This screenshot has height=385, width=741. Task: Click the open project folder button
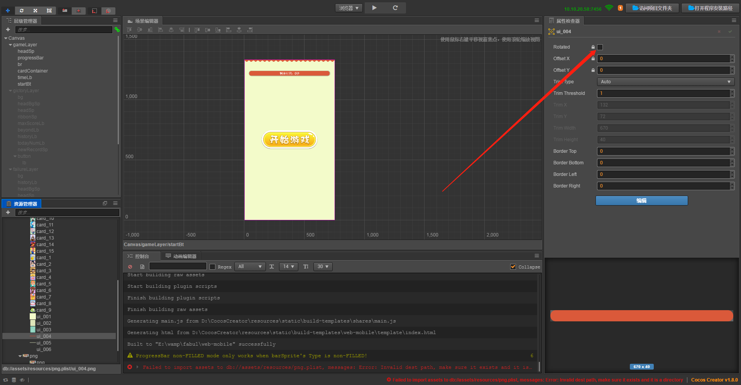click(652, 8)
